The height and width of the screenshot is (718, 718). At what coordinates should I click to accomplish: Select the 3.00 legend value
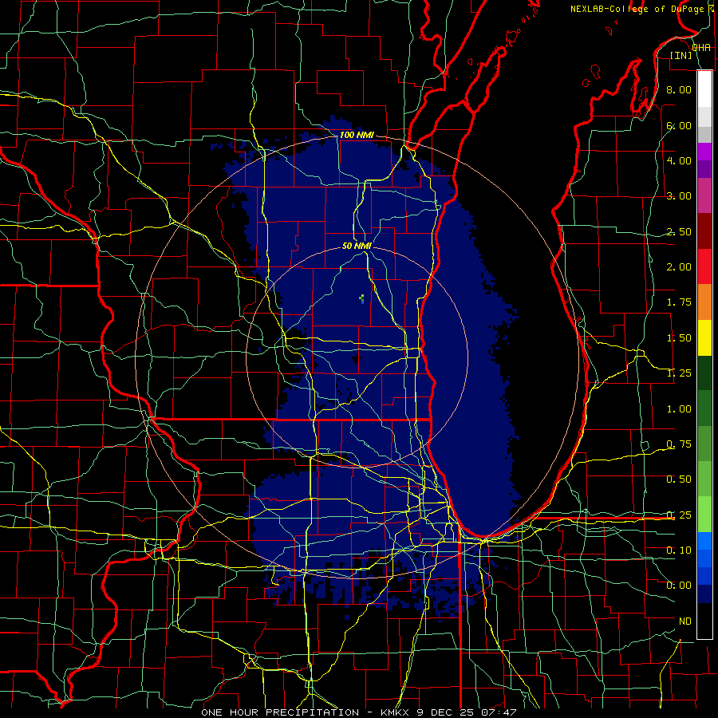click(678, 196)
